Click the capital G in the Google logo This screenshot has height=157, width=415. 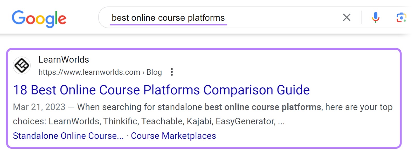point(19,18)
